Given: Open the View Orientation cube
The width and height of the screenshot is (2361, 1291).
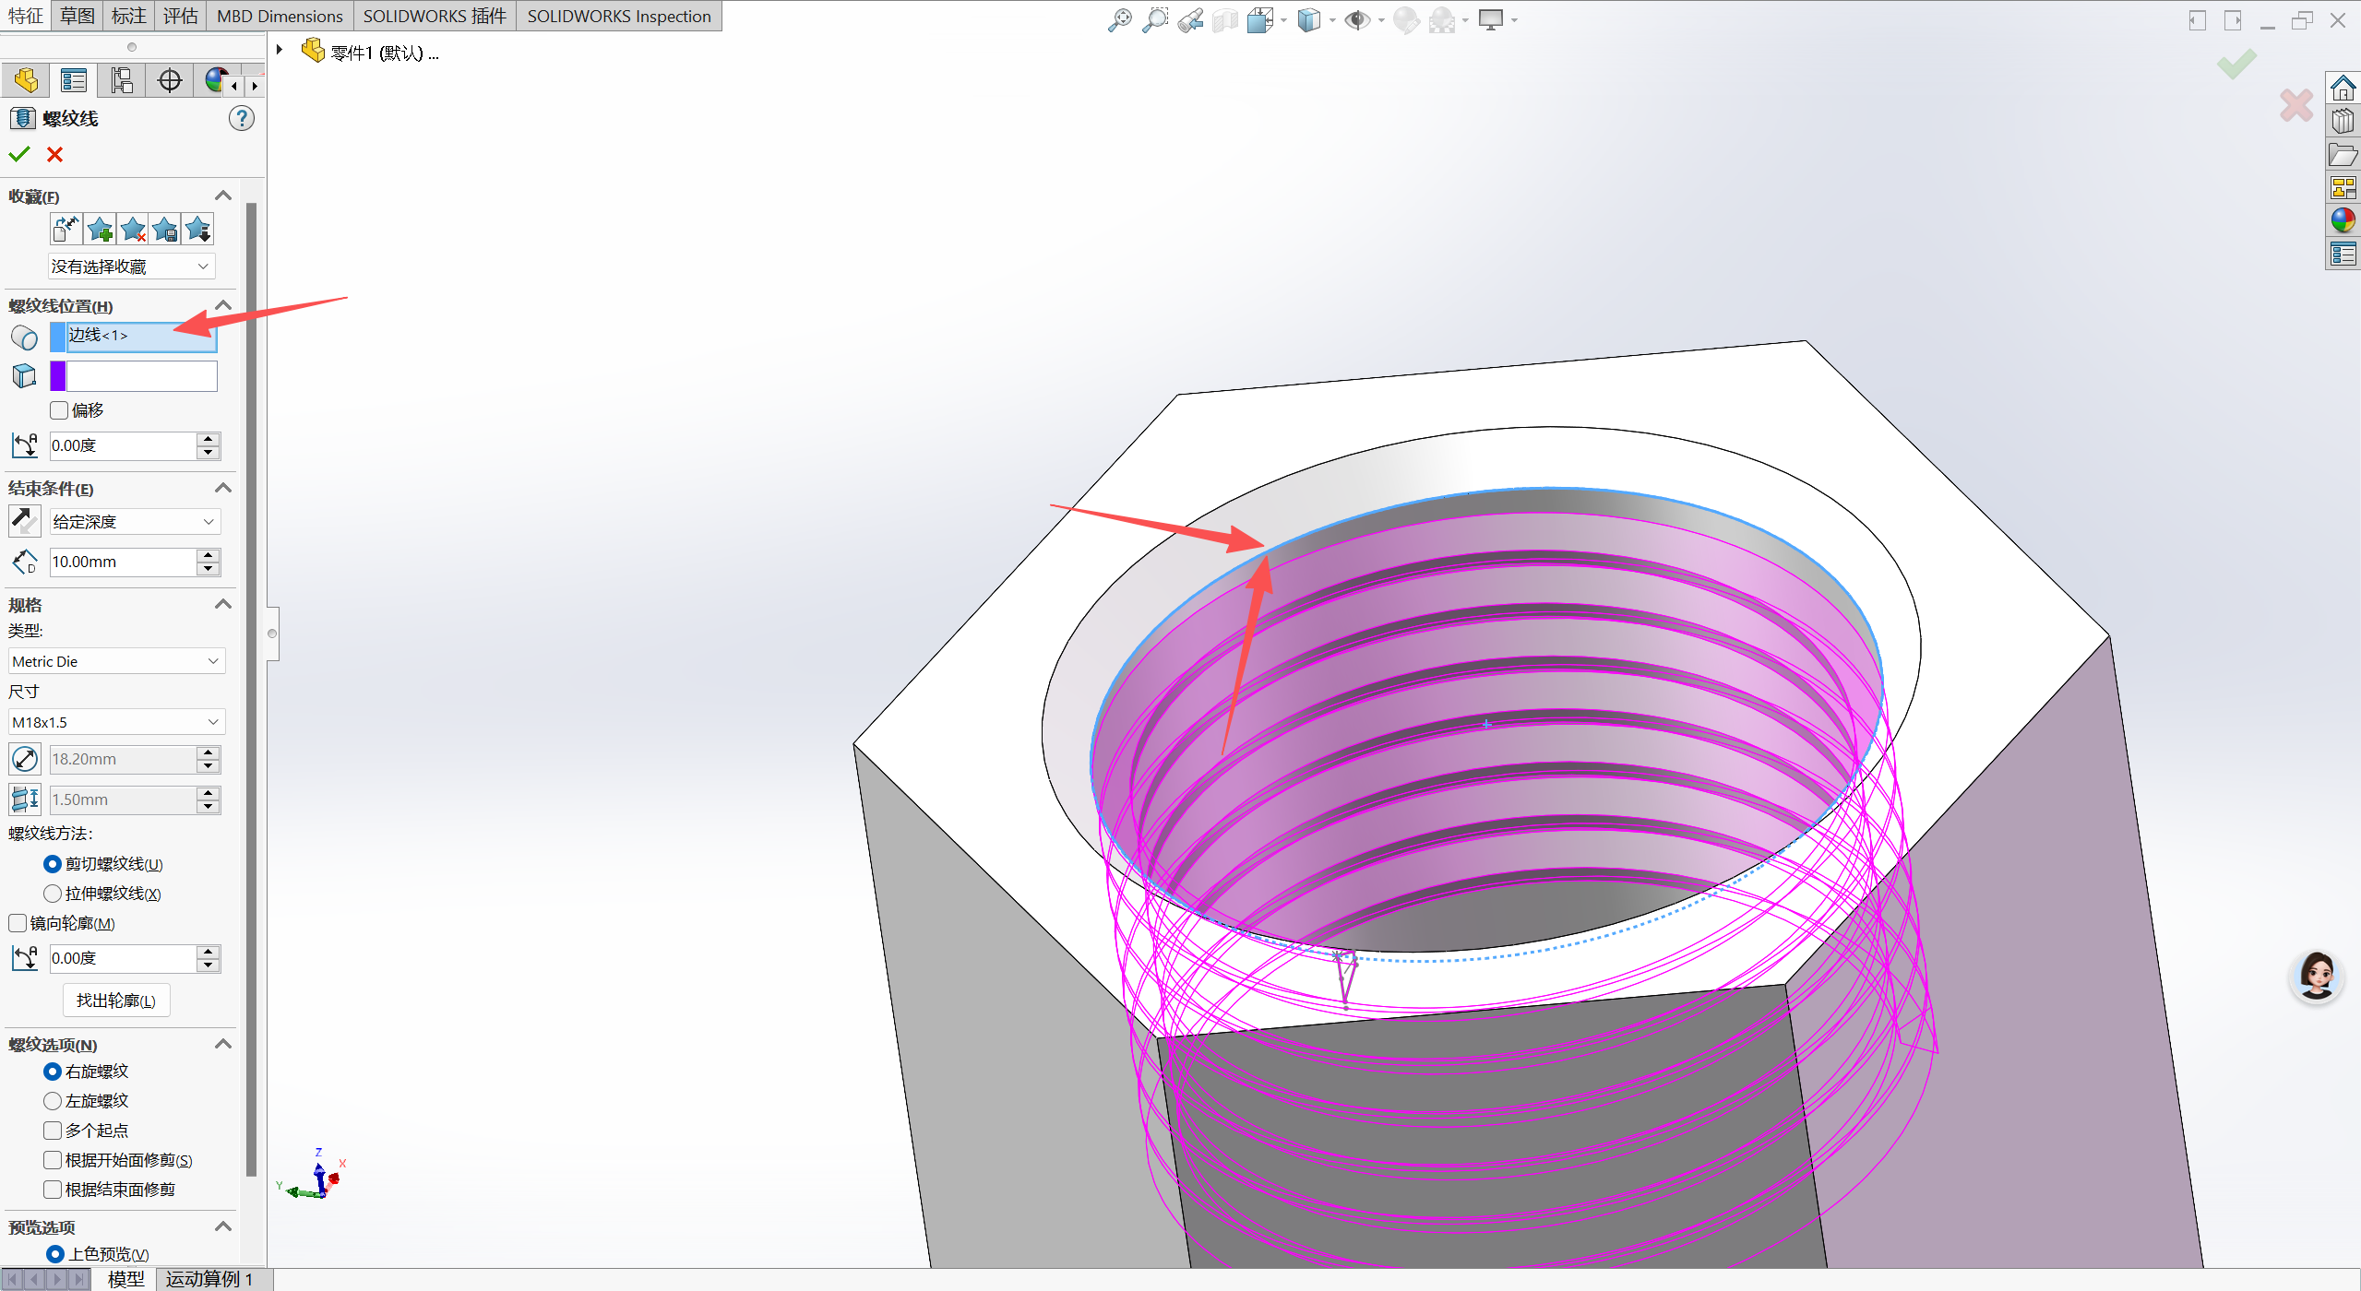Looking at the screenshot, I should coord(1260,19).
